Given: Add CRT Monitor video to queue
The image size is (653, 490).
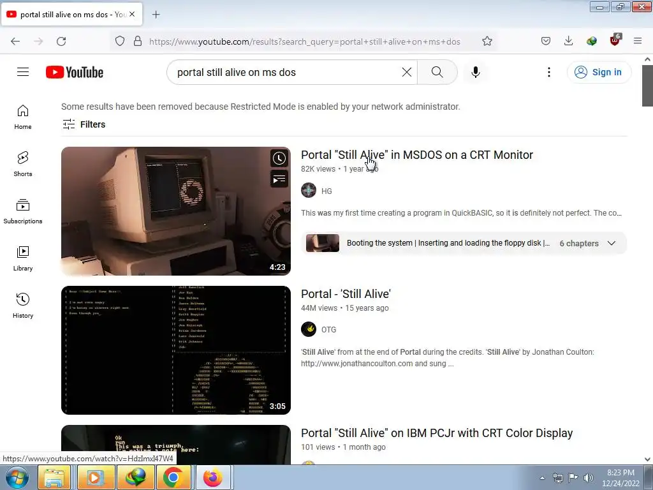Looking at the screenshot, I should pyautogui.click(x=279, y=179).
